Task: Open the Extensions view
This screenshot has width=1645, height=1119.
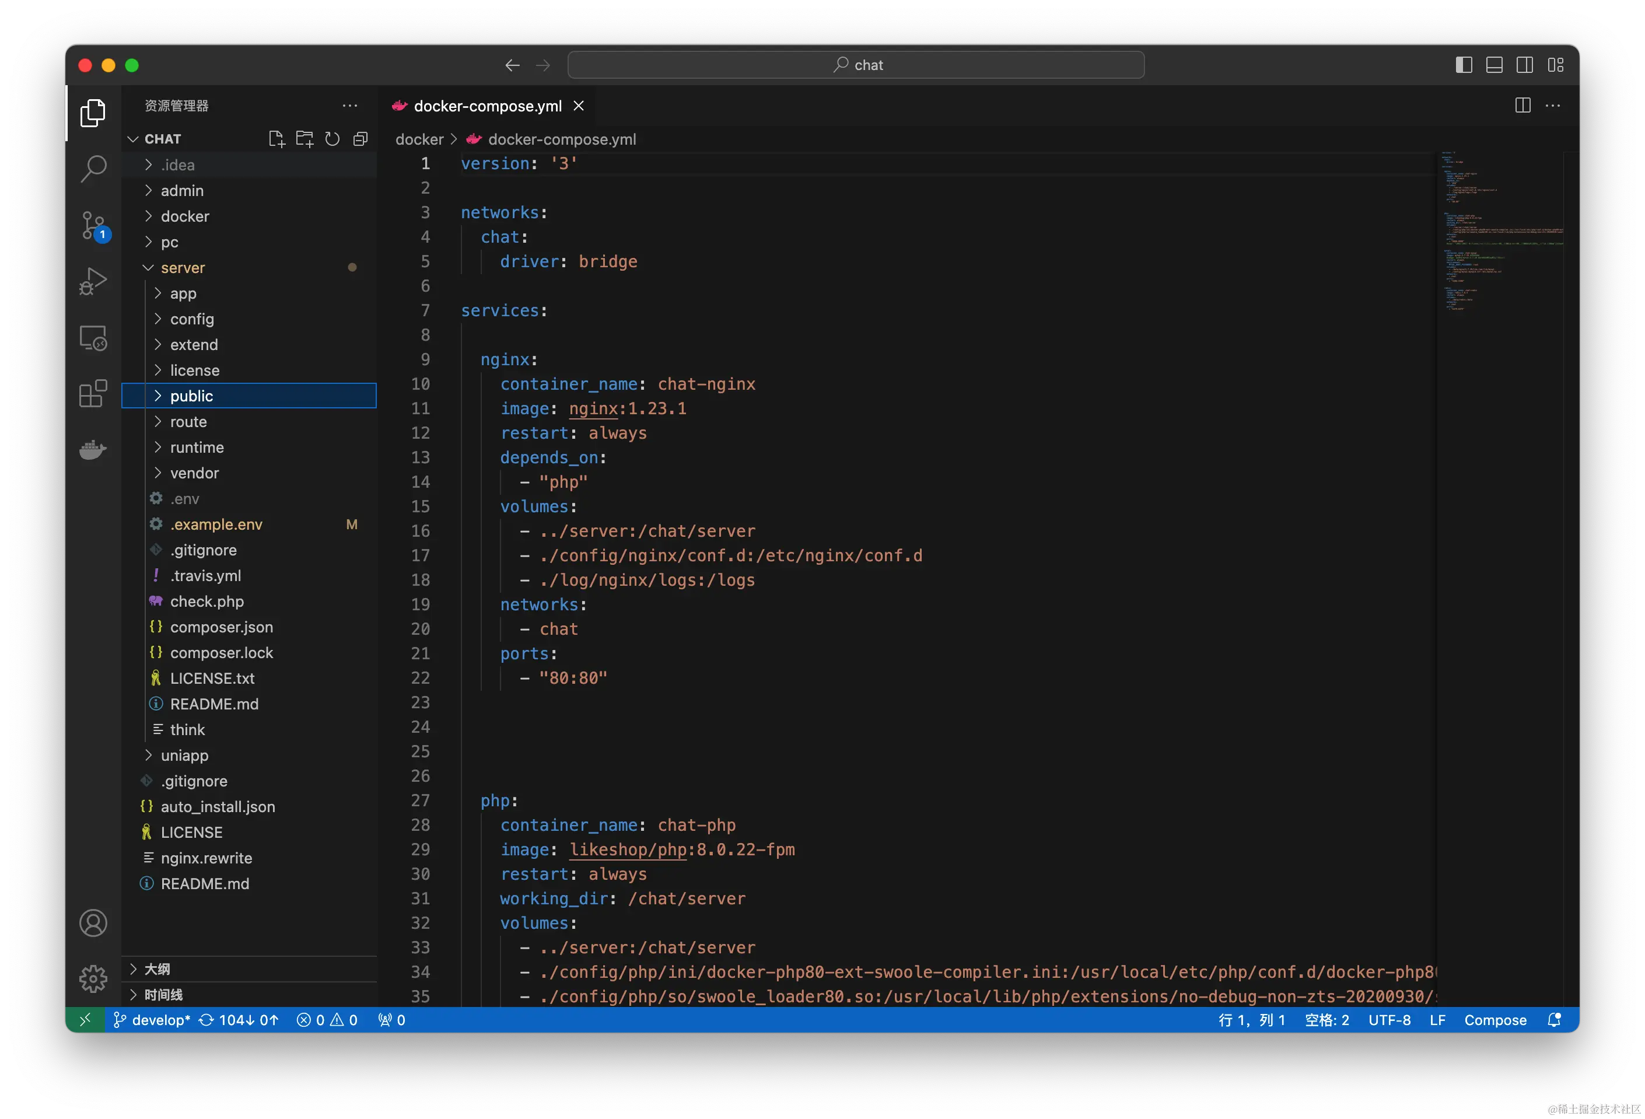Action: coord(93,394)
